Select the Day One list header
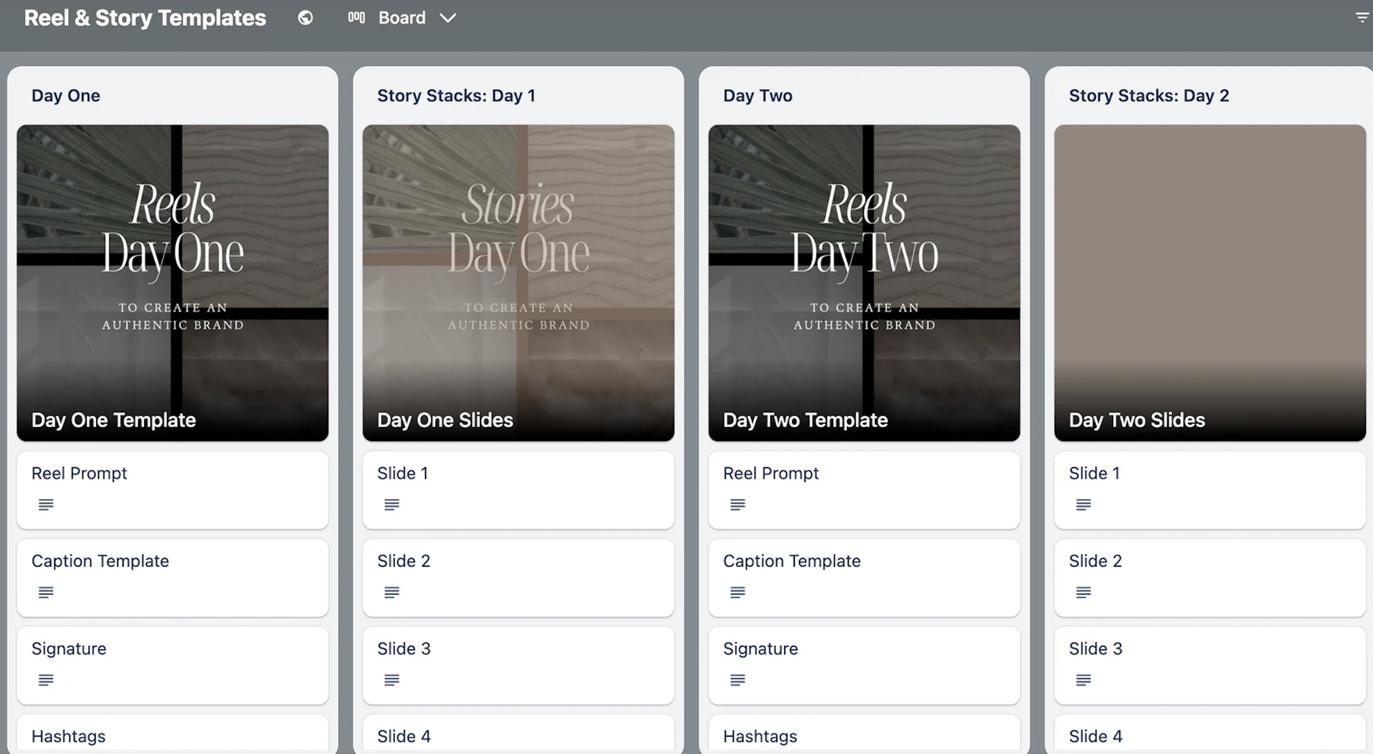This screenshot has height=754, width=1373. pyautogui.click(x=66, y=96)
